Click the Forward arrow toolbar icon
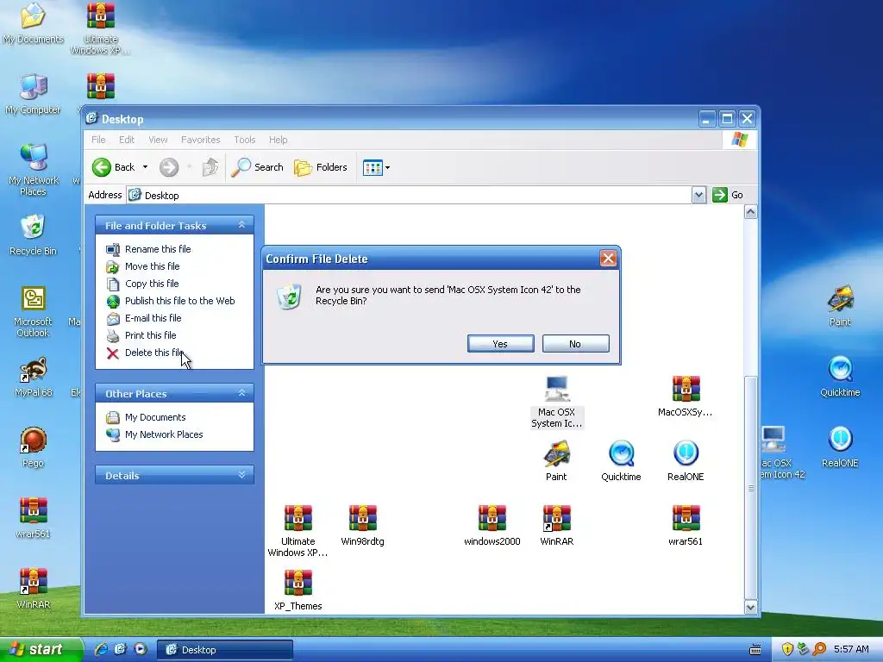Screen dimensions: 883x662 pos(169,167)
